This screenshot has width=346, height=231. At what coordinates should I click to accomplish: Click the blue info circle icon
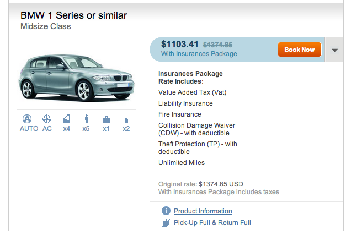(166, 211)
